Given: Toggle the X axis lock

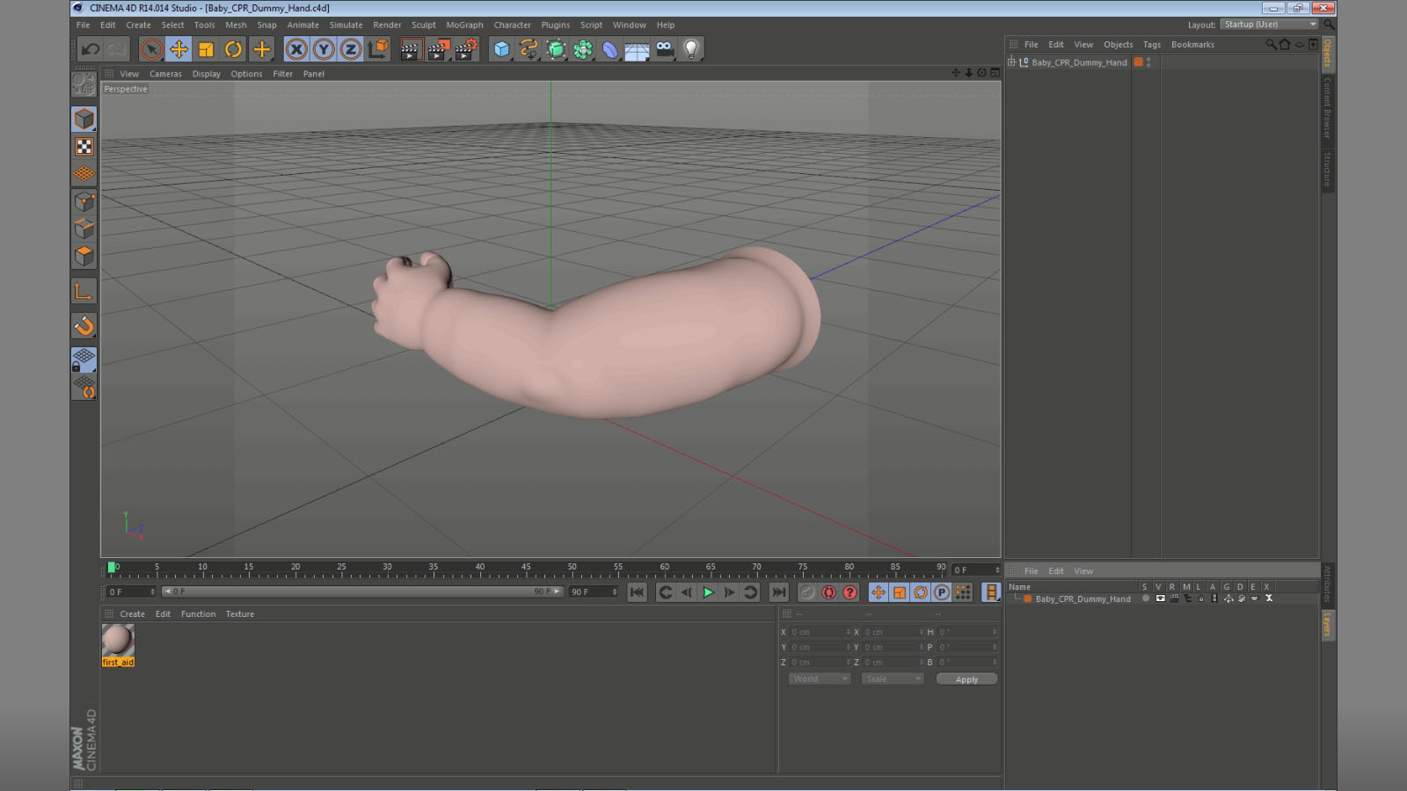Looking at the screenshot, I should coord(296,49).
